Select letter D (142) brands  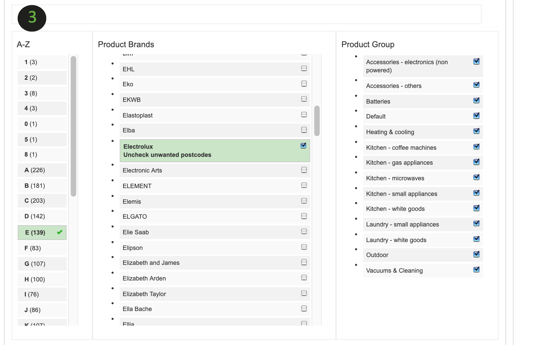click(42, 216)
